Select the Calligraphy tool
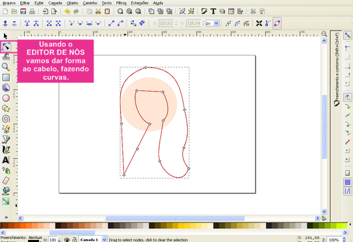 6,150
